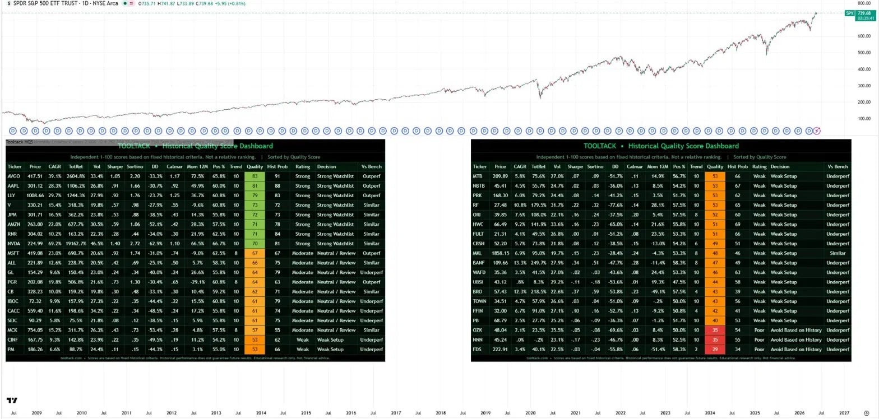
Task: Click the OZK ticker cell
Action: pos(480,330)
